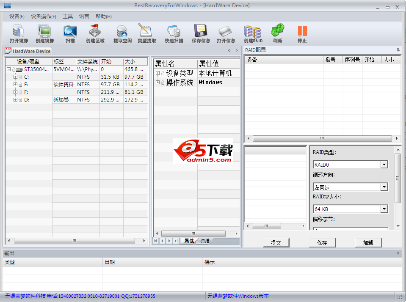
Task: Open the 工具 menu
Action: [68, 16]
